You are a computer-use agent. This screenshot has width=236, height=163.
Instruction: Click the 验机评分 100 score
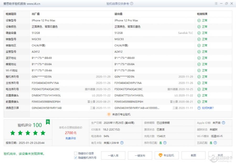(x=30, y=125)
